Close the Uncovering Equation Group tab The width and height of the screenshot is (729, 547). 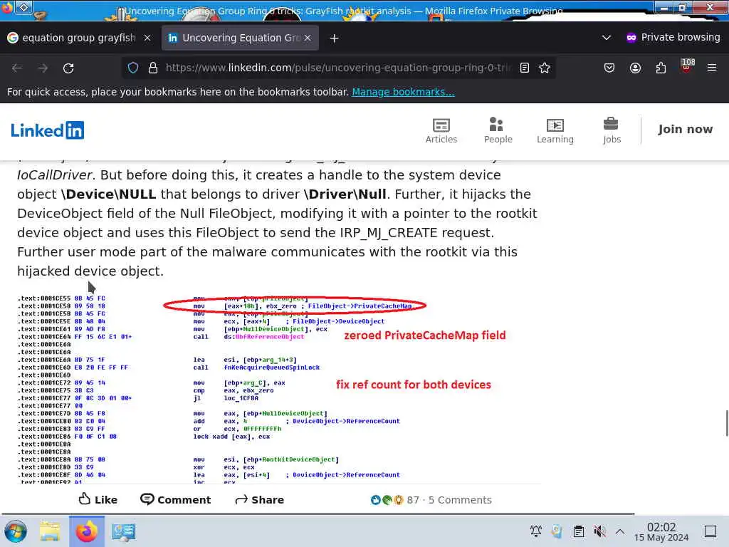coord(308,38)
